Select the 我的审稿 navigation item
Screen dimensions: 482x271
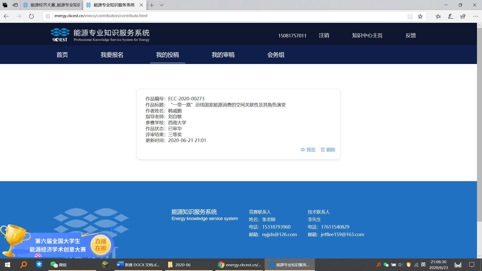223,55
